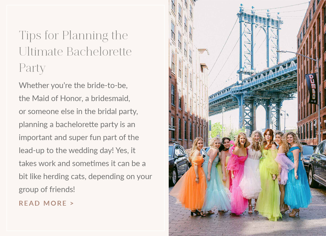Screen dimensions: 326x236
Task: Open the bachelorette group photo
Action: (x=247, y=118)
